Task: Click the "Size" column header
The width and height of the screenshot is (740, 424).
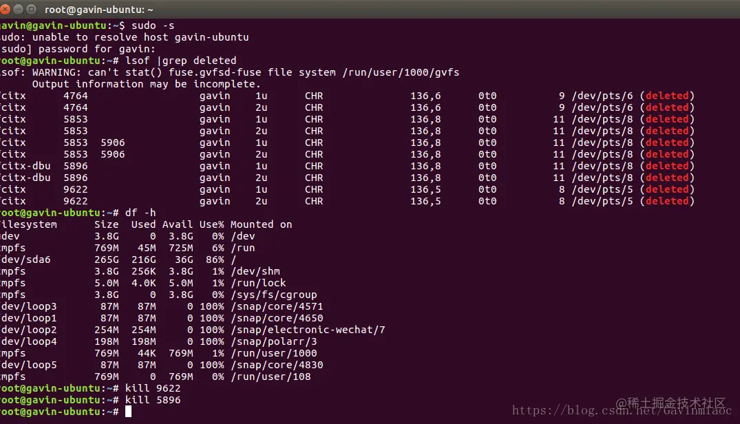Action: point(106,224)
